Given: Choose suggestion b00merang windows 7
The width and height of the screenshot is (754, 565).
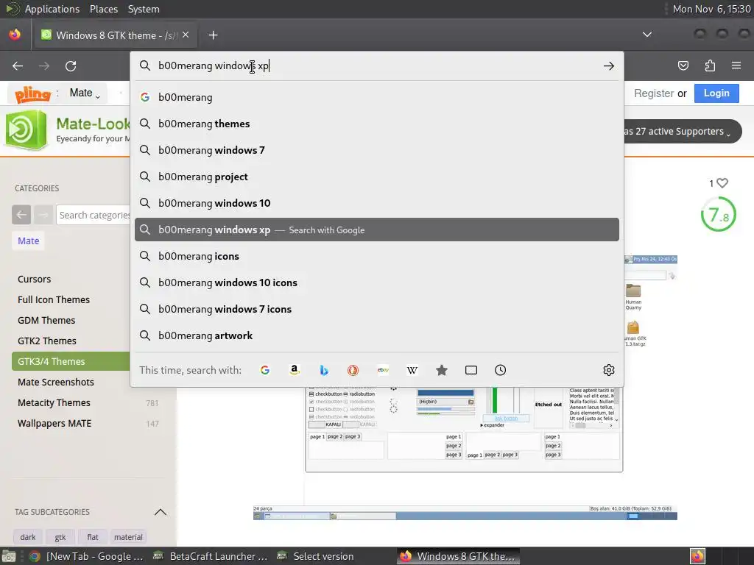Looking at the screenshot, I should pos(377,150).
